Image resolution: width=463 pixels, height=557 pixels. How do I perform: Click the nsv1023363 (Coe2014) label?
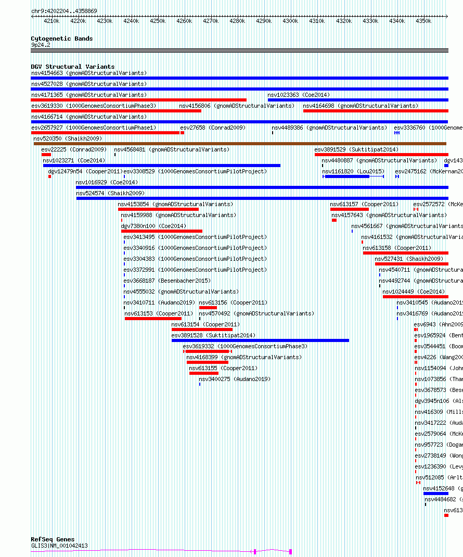299,95
